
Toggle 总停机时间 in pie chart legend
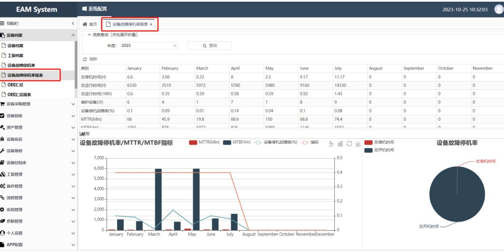pos(368,142)
